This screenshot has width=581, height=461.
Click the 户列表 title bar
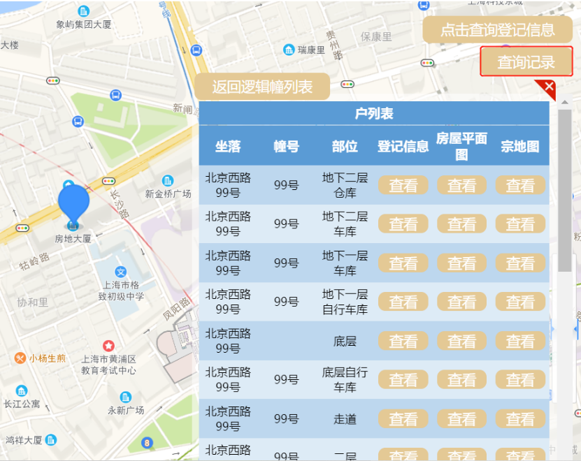coord(374,113)
